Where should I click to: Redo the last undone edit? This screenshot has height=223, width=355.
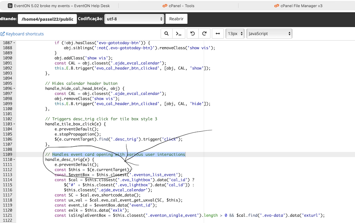[x=204, y=34]
